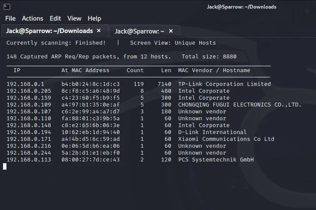Click the 'MAC Vendor / Hostname' column header

pyautogui.click(x=214, y=70)
